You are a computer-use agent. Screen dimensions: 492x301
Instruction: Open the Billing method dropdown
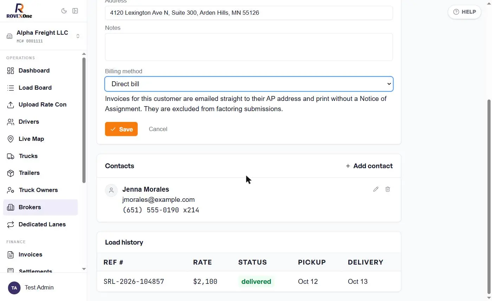[x=249, y=84]
